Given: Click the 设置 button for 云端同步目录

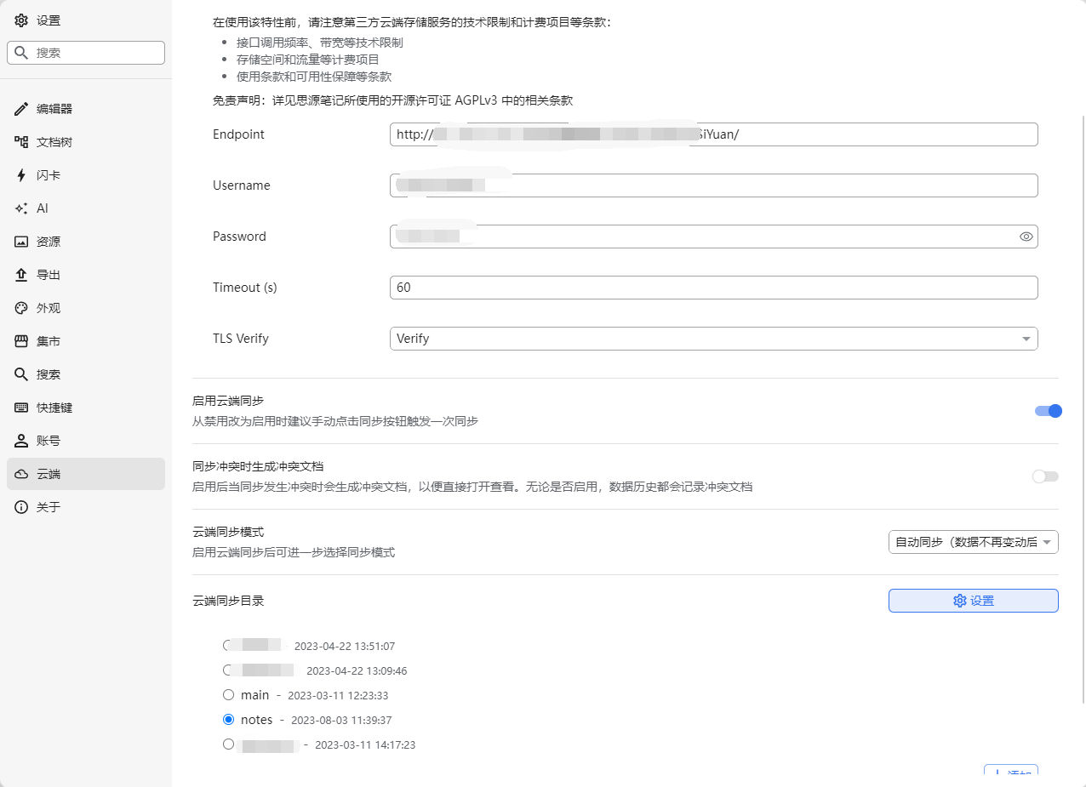Looking at the screenshot, I should 973,600.
